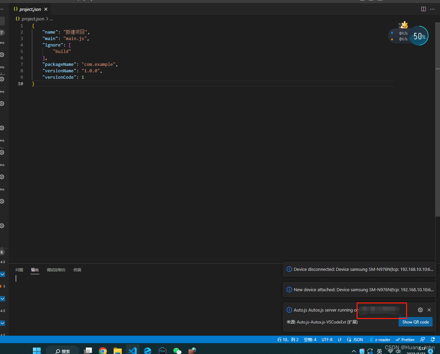Open the feedback icon in status bar
440x354 pixels.
point(422,339)
